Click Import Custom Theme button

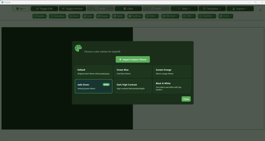point(133,59)
